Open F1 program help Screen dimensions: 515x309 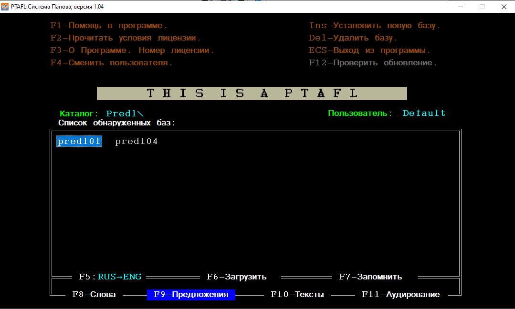point(109,26)
